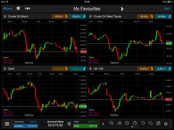
Task: Open the hamburger main menu
Action: click(x=7, y=123)
